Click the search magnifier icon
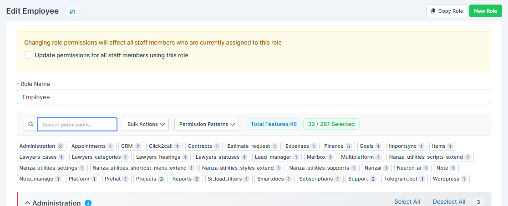Screen dimensions: 508x206 [x=30, y=124]
